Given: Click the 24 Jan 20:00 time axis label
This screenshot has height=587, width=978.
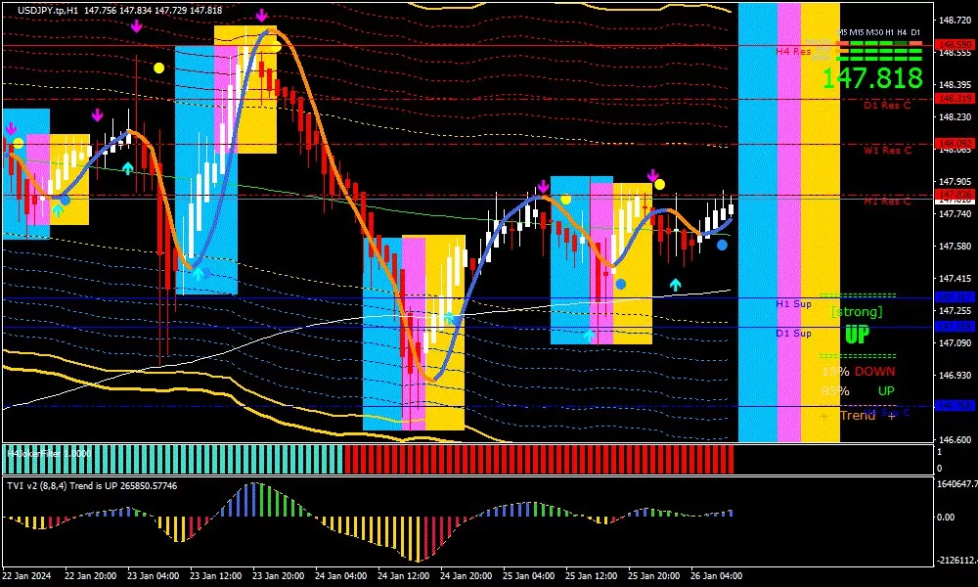Looking at the screenshot, I should tap(466, 576).
